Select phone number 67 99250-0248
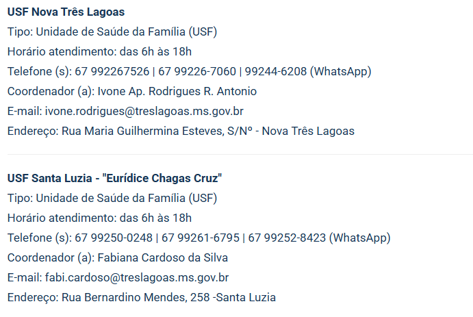 pyautogui.click(x=114, y=238)
